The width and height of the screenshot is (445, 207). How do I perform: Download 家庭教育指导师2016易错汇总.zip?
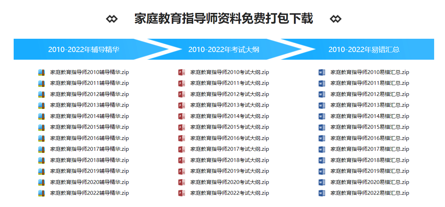(370, 138)
